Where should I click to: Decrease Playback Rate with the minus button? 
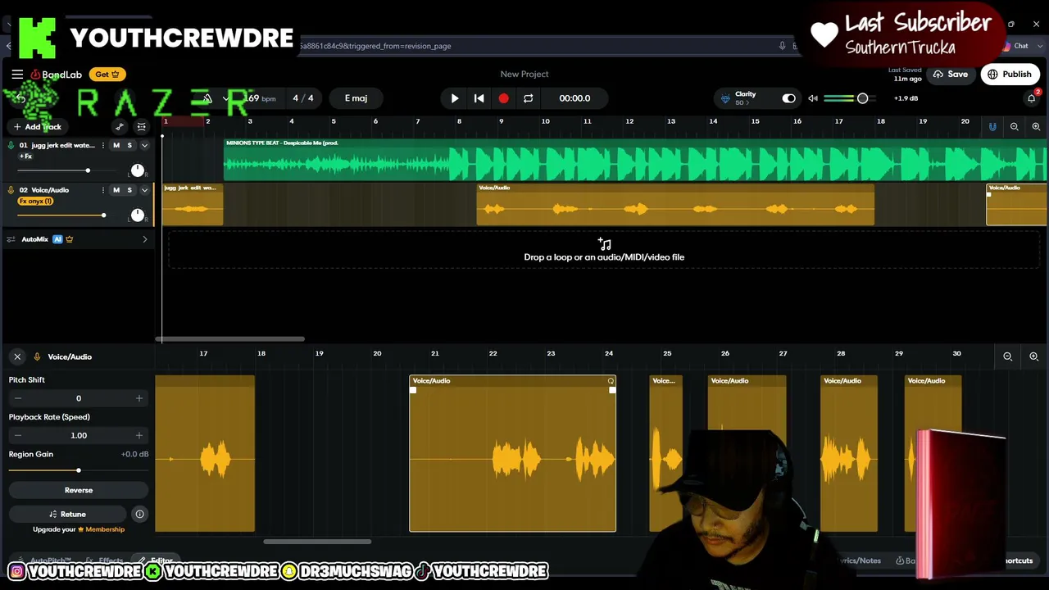[18, 435]
